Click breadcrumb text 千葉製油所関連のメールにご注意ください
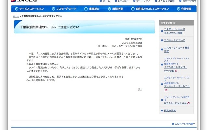This screenshot has width=208, height=130. [42, 16]
